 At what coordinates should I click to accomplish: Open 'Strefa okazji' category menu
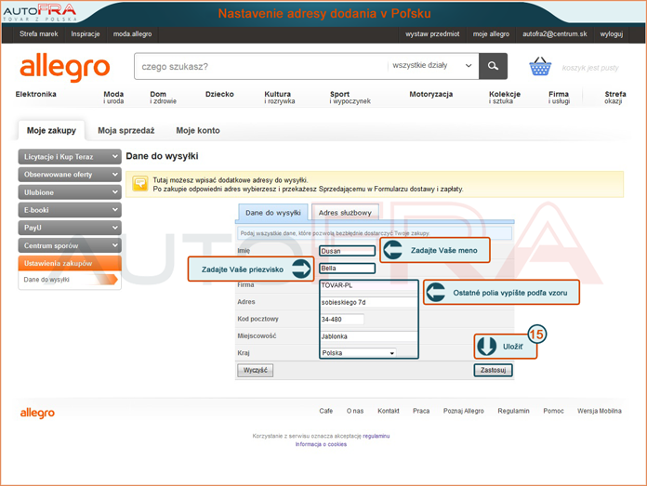[x=615, y=97]
